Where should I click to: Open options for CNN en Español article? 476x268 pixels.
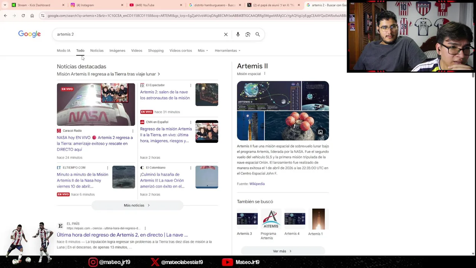[191, 122]
